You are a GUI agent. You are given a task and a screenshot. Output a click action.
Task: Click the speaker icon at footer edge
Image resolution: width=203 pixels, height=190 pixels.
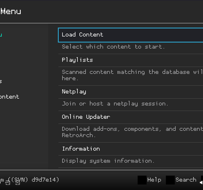[x=201, y=182]
